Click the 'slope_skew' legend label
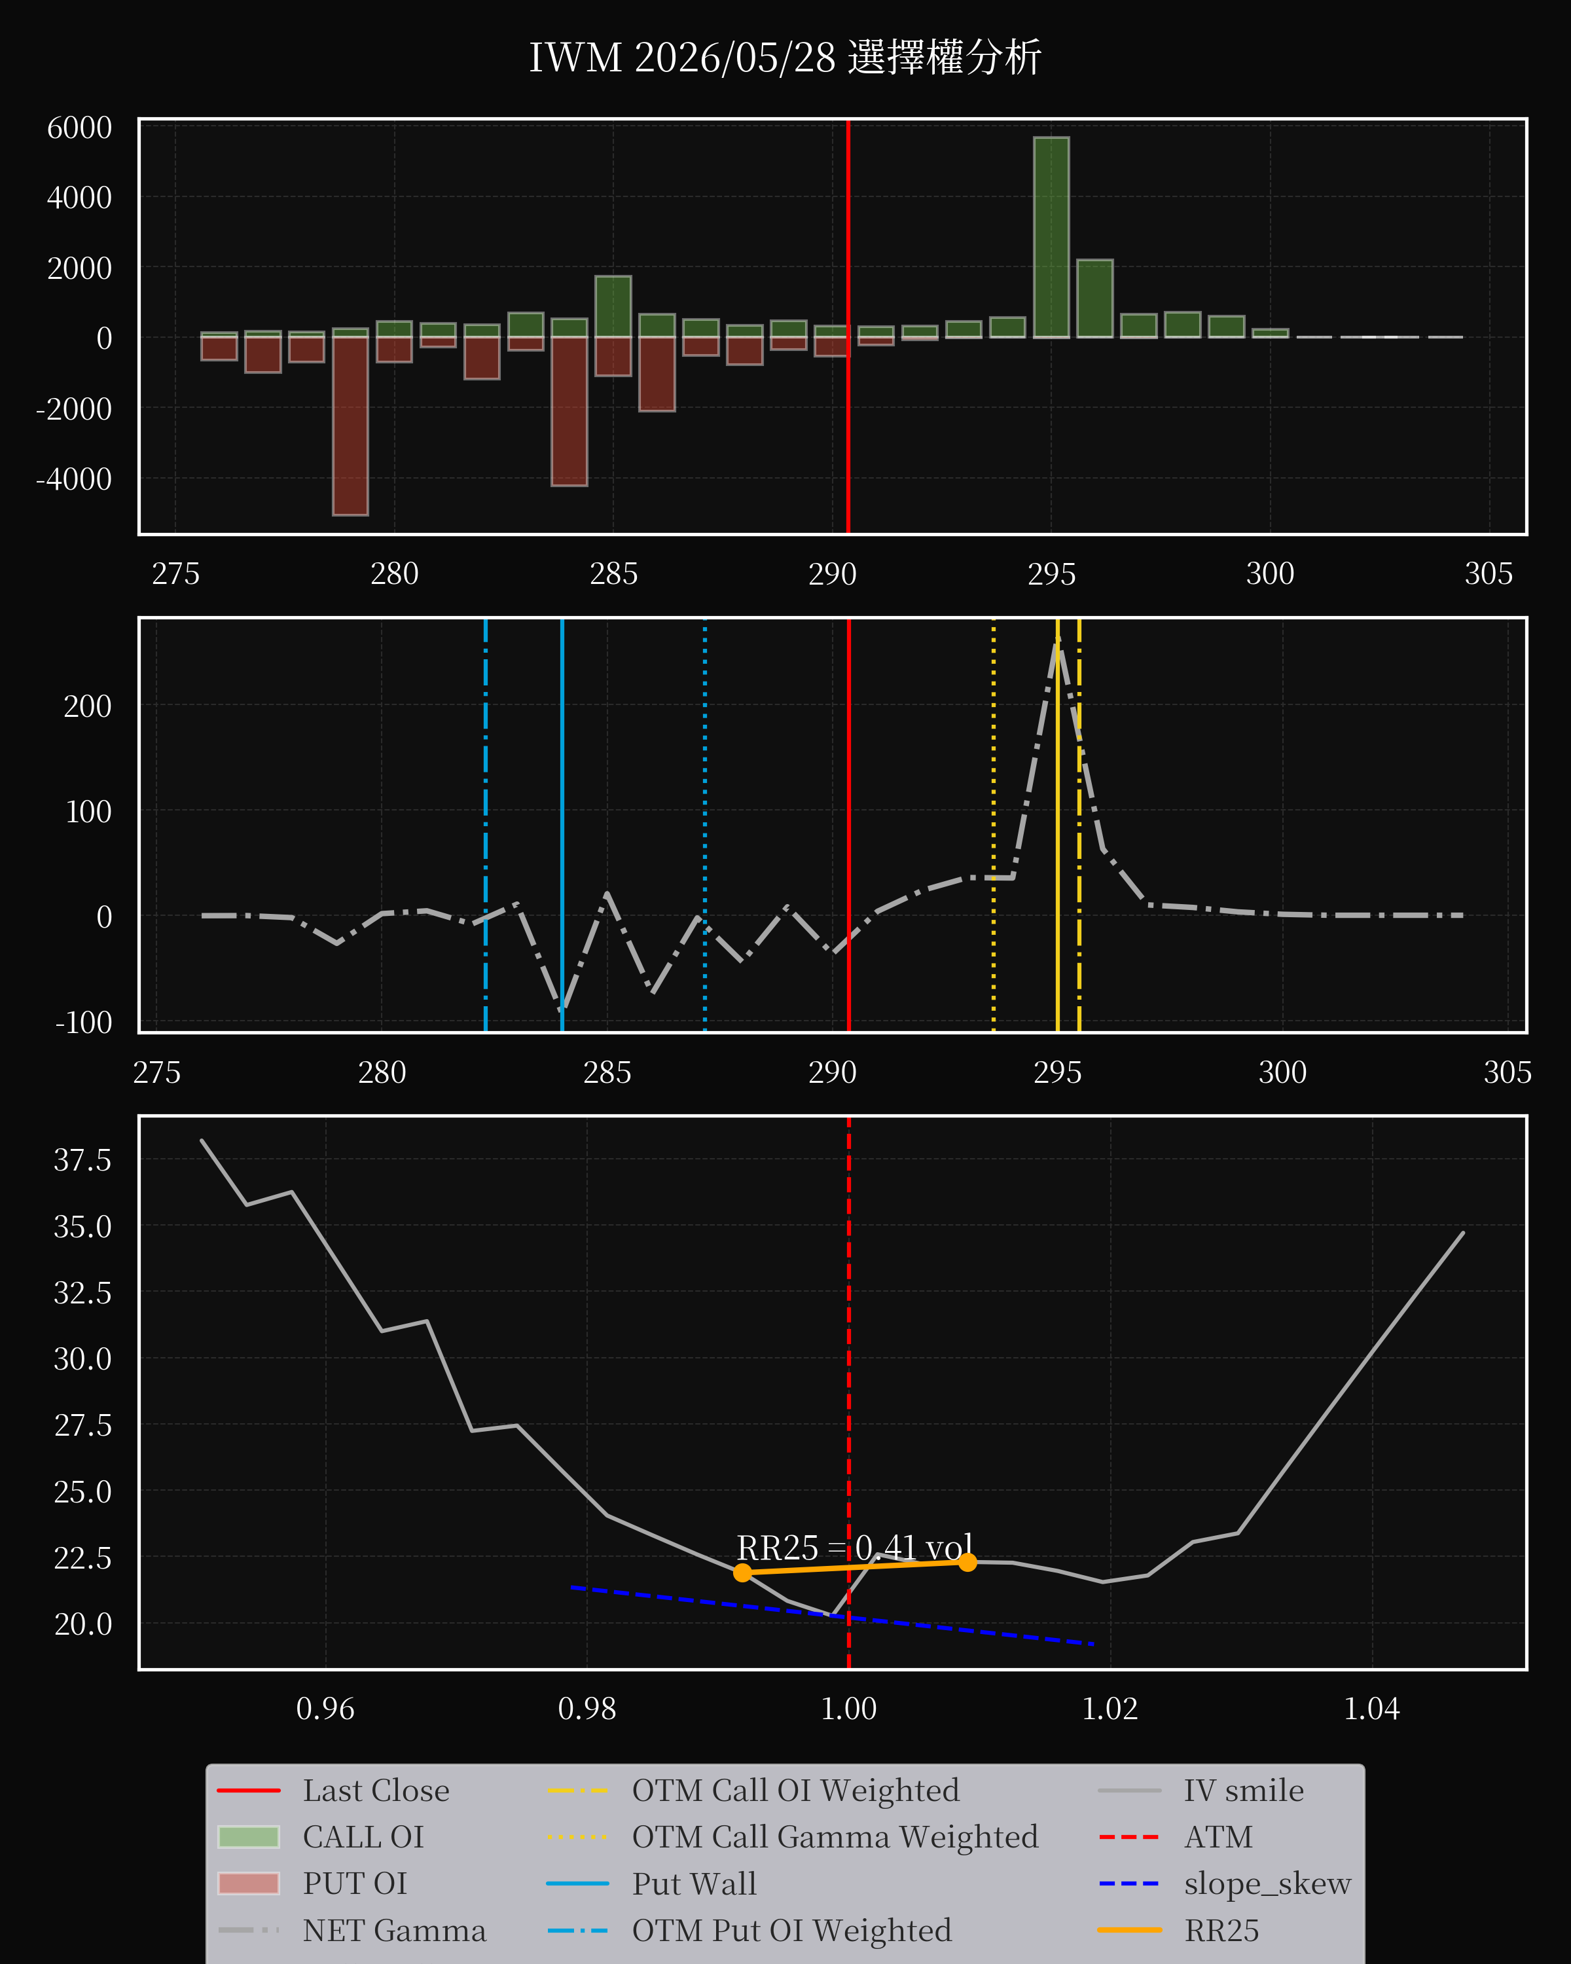This screenshot has width=1571, height=1964. [x=1268, y=1883]
